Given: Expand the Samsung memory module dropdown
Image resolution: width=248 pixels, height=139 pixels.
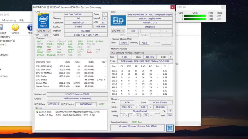Looking at the screenshot, I should pos(141,53).
